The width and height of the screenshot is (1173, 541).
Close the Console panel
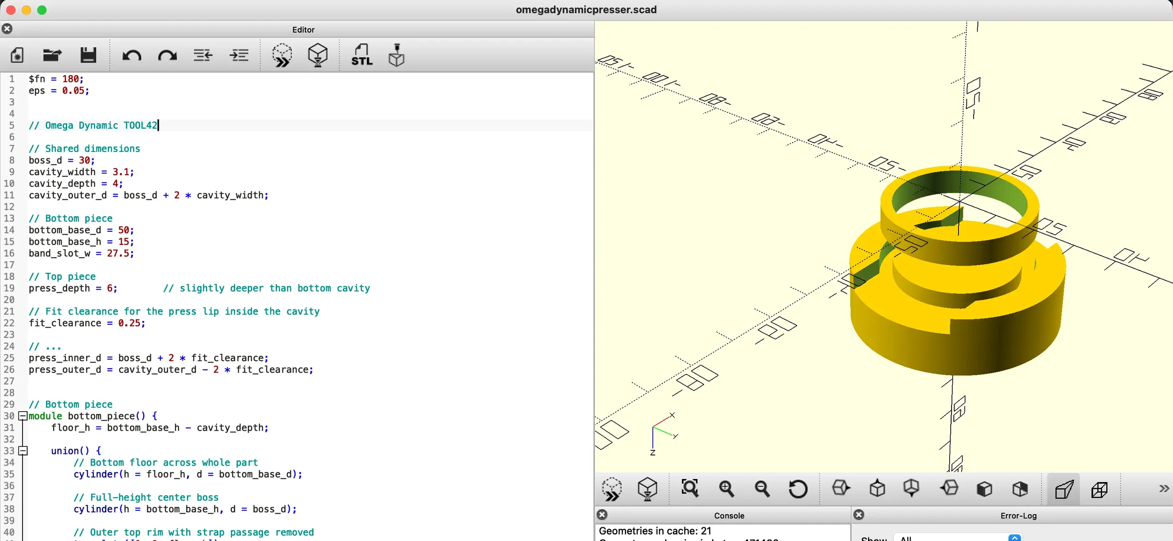(x=603, y=515)
